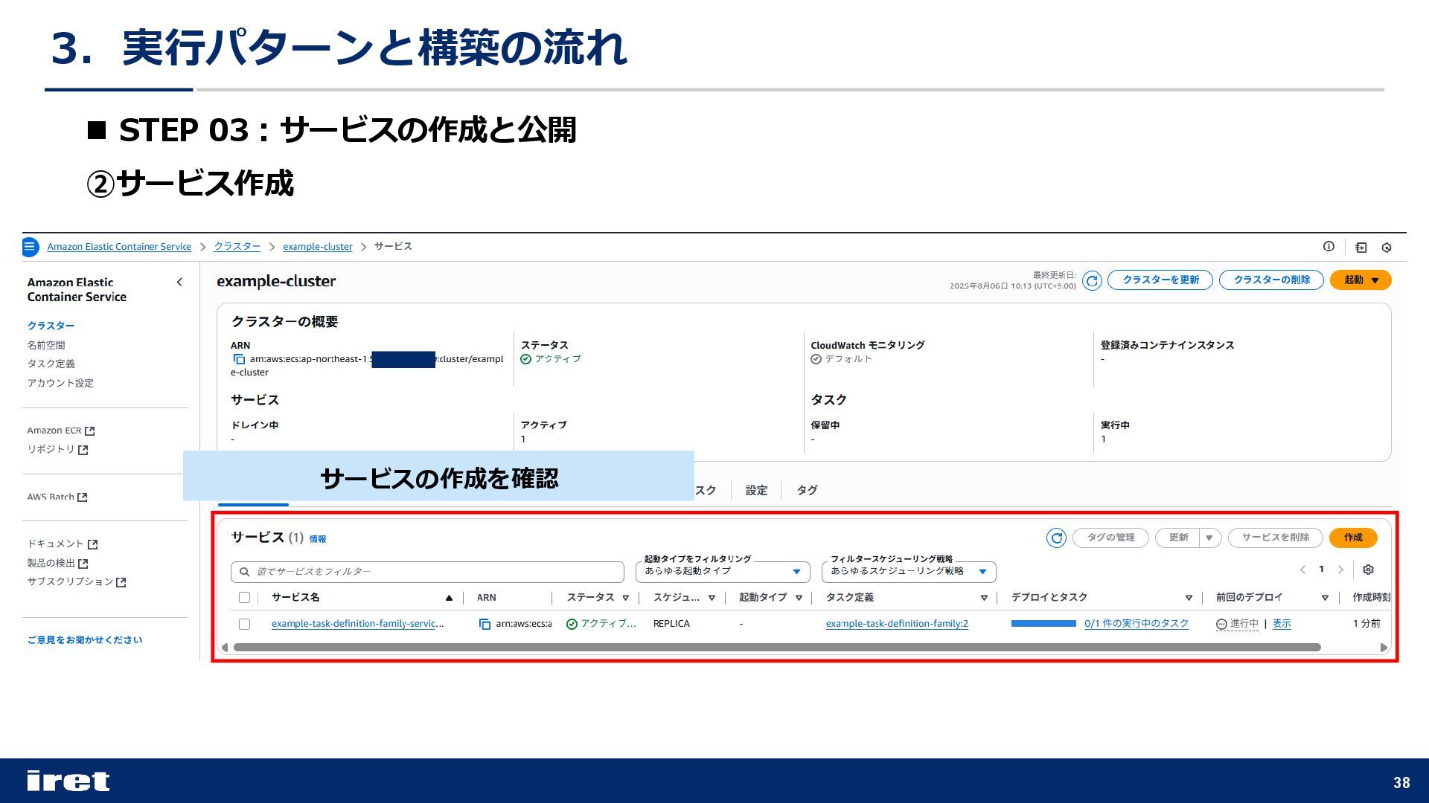Screen dimensions: 1429x803
Task: Click the 製品の検出 external link icon
Action: point(83,564)
